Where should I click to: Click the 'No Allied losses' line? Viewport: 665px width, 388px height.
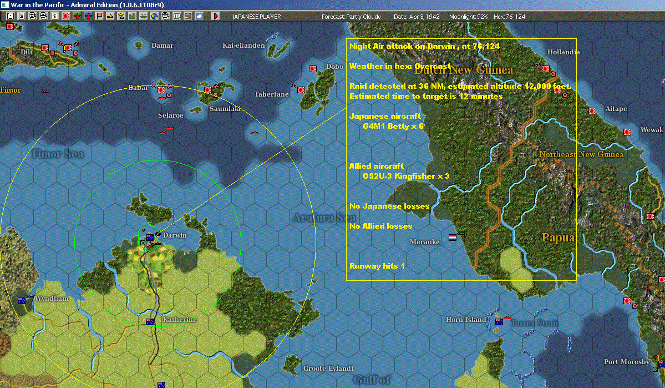[x=380, y=226]
